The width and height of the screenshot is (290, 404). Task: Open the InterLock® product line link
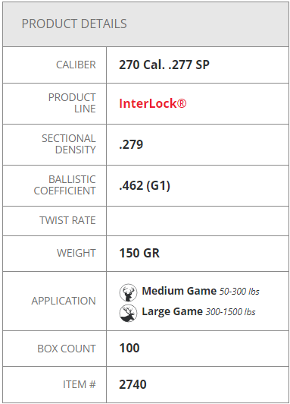pos(153,103)
